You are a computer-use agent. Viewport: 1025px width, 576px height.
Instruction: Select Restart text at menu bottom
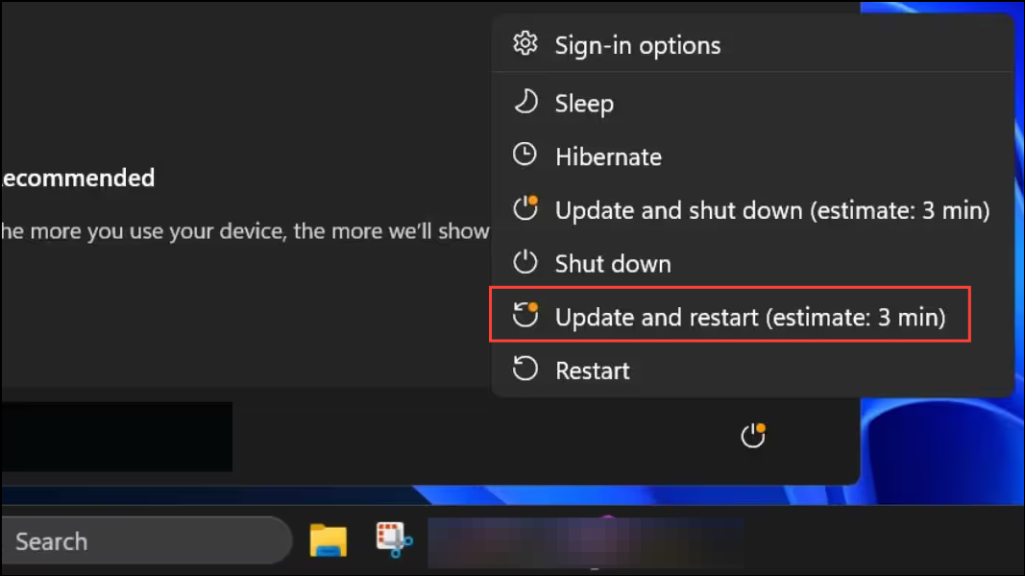(x=593, y=371)
